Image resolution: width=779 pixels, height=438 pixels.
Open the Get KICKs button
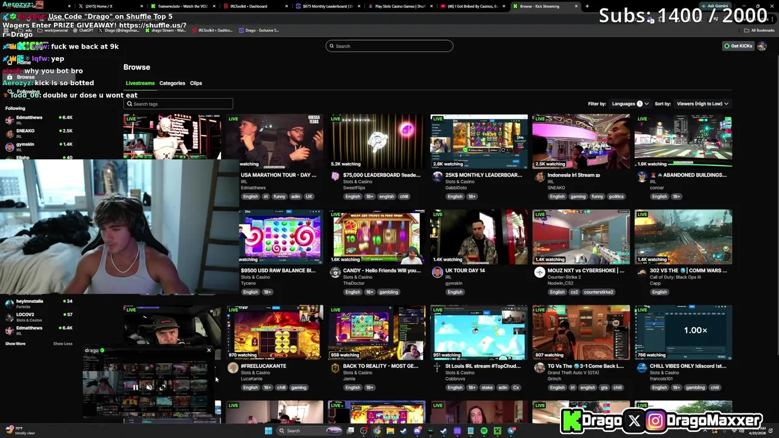point(738,46)
